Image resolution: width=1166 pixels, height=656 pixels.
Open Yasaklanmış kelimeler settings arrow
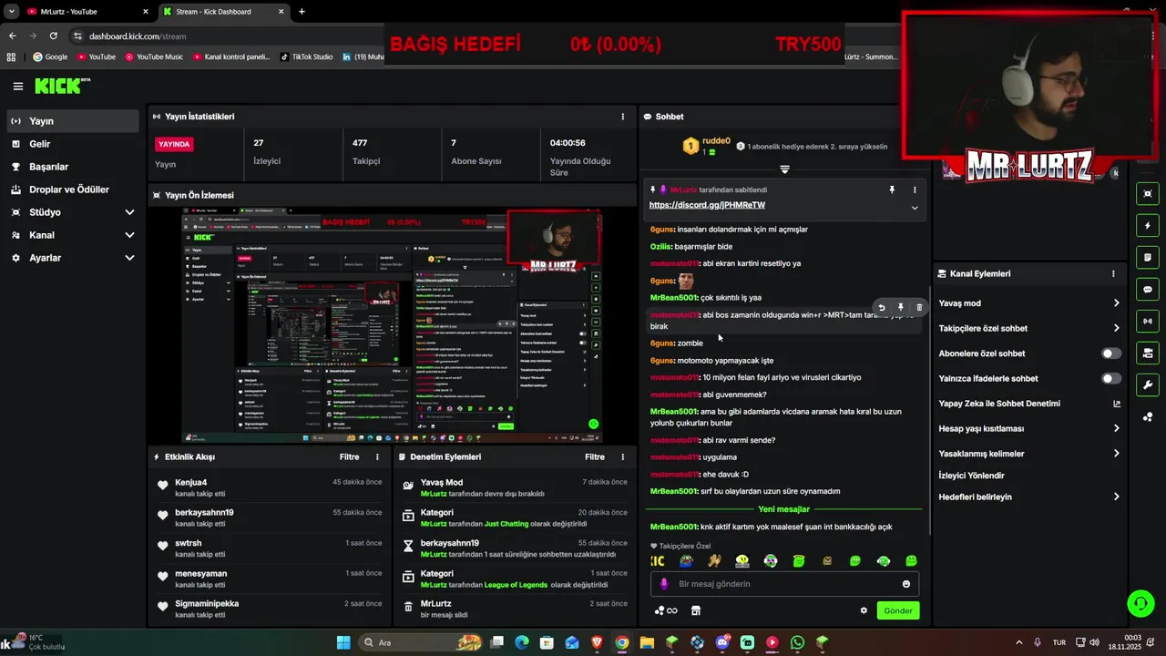tap(1117, 454)
